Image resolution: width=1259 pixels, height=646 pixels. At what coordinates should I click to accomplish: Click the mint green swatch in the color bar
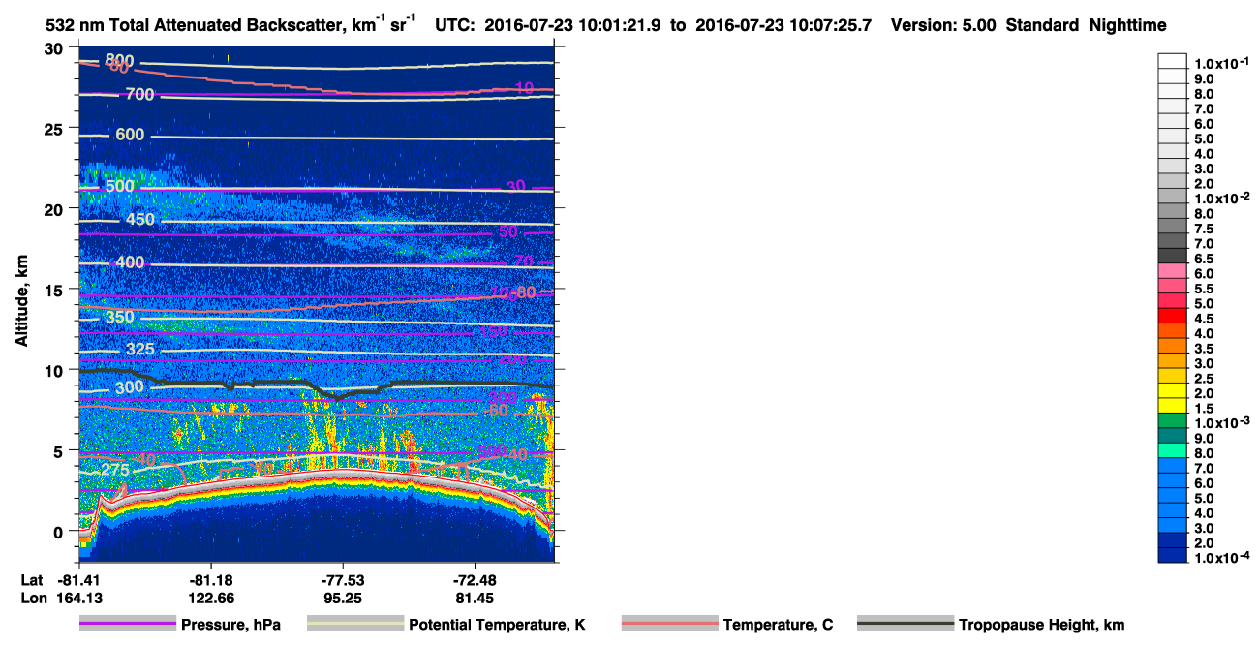[x=1172, y=449]
